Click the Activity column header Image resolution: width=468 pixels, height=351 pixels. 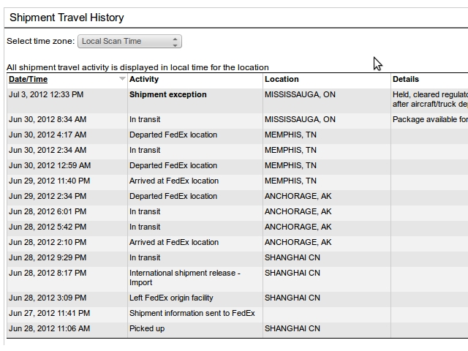tap(144, 80)
